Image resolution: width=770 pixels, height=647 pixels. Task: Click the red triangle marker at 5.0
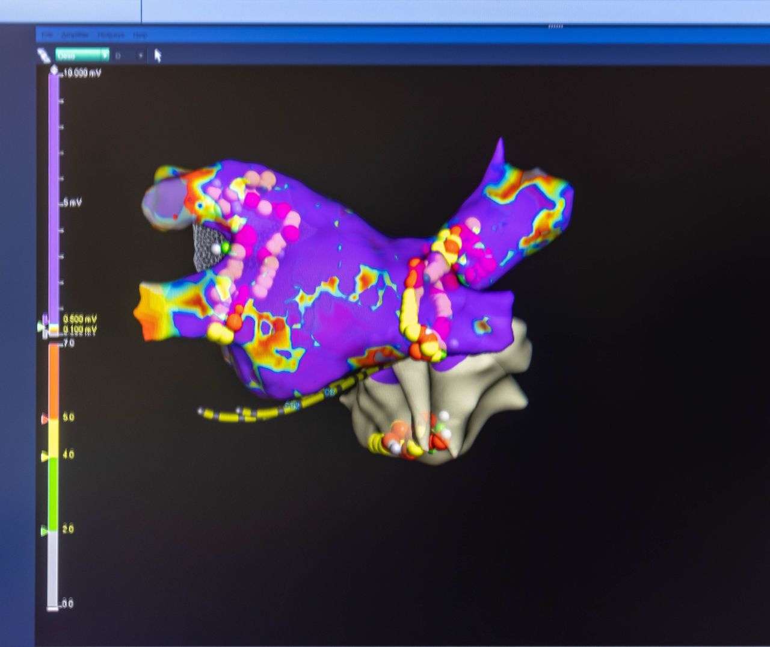pos(45,418)
